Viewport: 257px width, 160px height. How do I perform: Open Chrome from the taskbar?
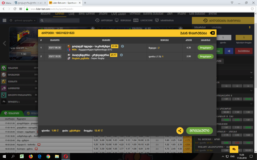tap(48, 156)
